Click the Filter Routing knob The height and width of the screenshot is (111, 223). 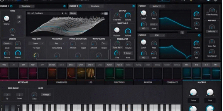pyautogui.click(x=212, y=10)
